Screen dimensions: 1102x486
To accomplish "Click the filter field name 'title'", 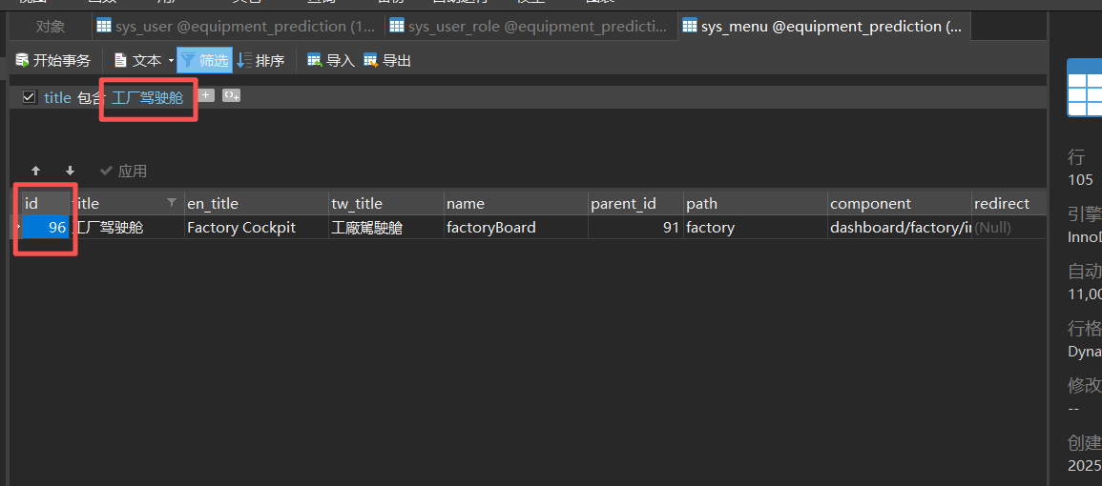I will [57, 97].
